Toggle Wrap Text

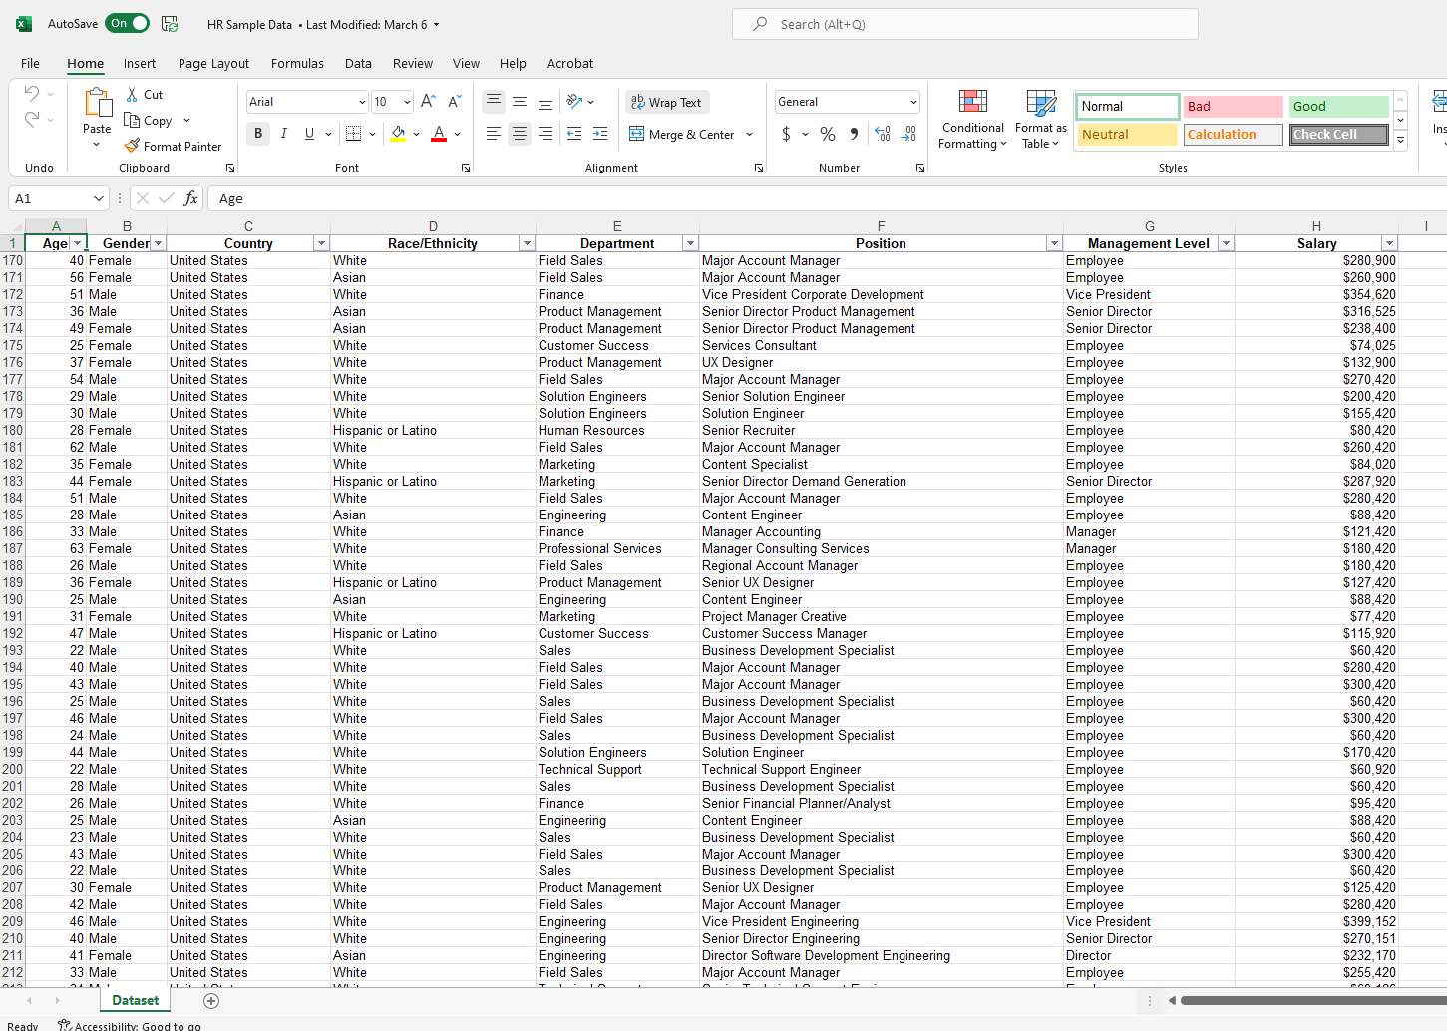tap(666, 102)
